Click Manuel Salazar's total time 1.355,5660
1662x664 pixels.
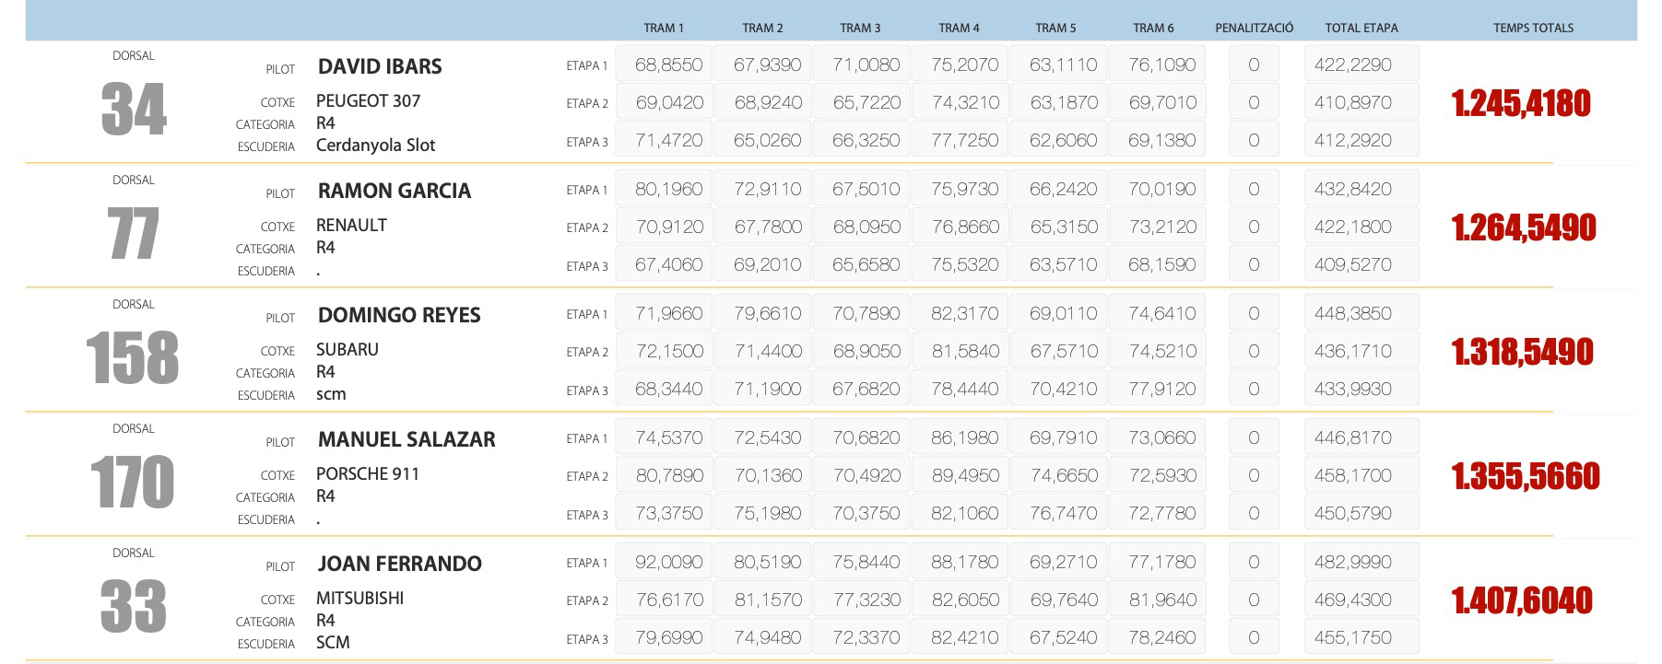(x=1526, y=476)
